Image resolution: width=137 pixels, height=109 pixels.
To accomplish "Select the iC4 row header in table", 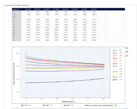I will pyautogui.click(x=17, y=27).
